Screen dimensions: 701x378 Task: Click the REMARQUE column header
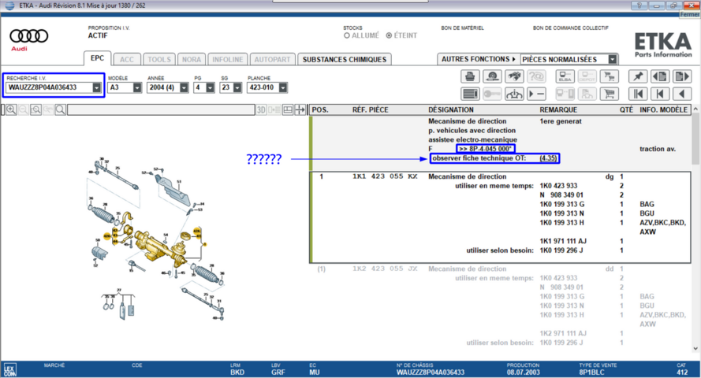(558, 109)
